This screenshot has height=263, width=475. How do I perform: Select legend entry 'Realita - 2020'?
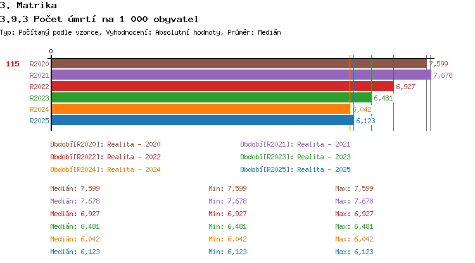point(105,144)
